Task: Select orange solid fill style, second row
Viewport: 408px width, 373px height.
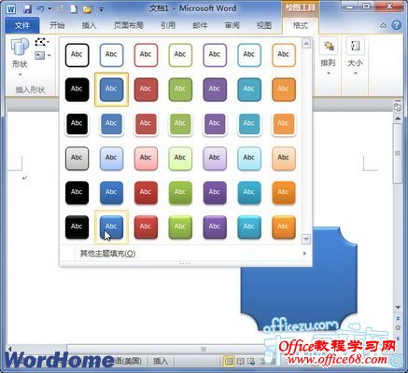Action: pos(284,90)
